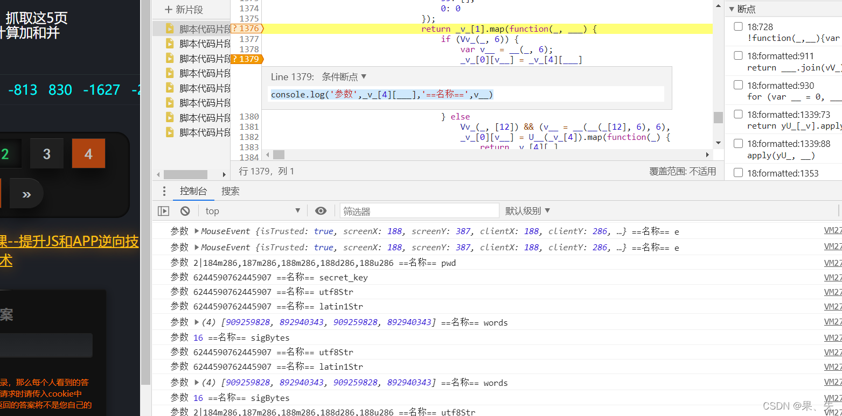Click the conditional breakpoint badge on line 1379

pyautogui.click(x=246, y=59)
